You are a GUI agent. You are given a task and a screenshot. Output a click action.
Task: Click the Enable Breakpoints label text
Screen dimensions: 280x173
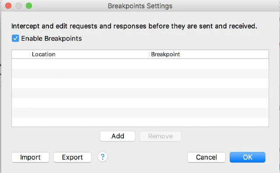[x=52, y=39]
